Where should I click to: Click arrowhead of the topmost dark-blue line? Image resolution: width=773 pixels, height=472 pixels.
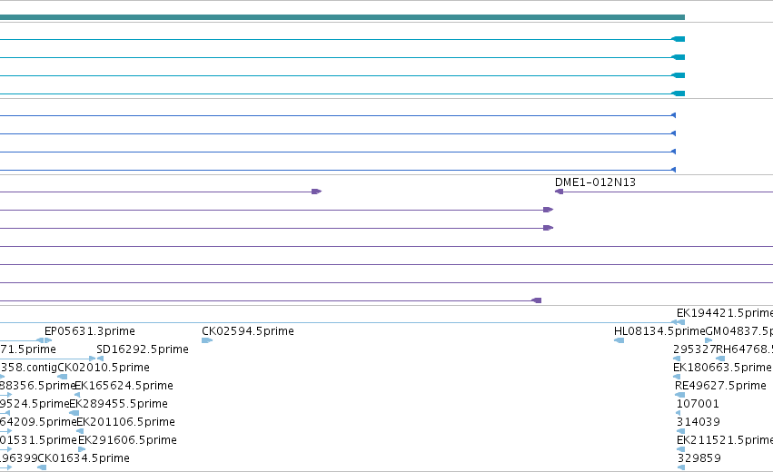[x=673, y=115]
